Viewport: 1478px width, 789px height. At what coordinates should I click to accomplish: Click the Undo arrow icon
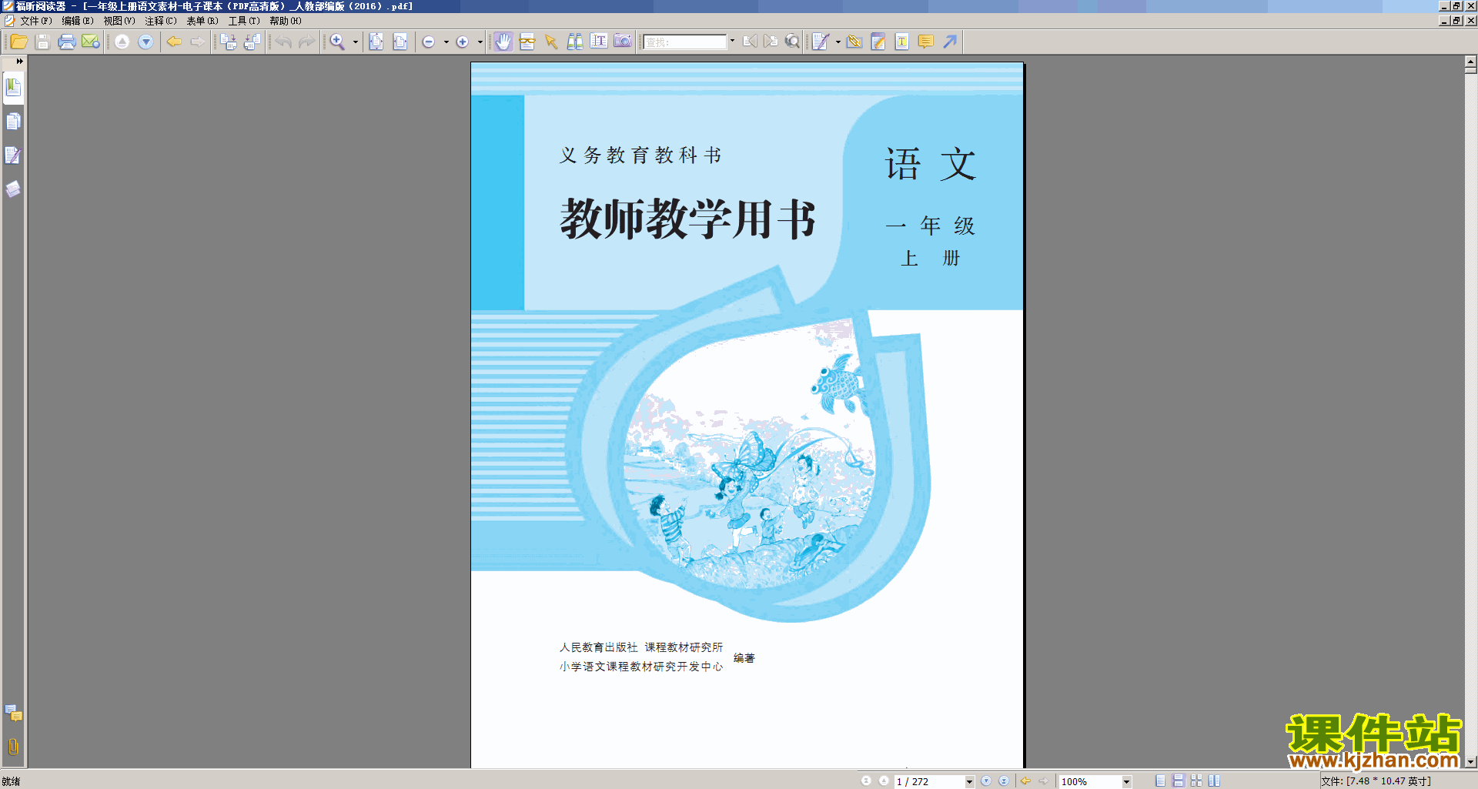tap(283, 42)
